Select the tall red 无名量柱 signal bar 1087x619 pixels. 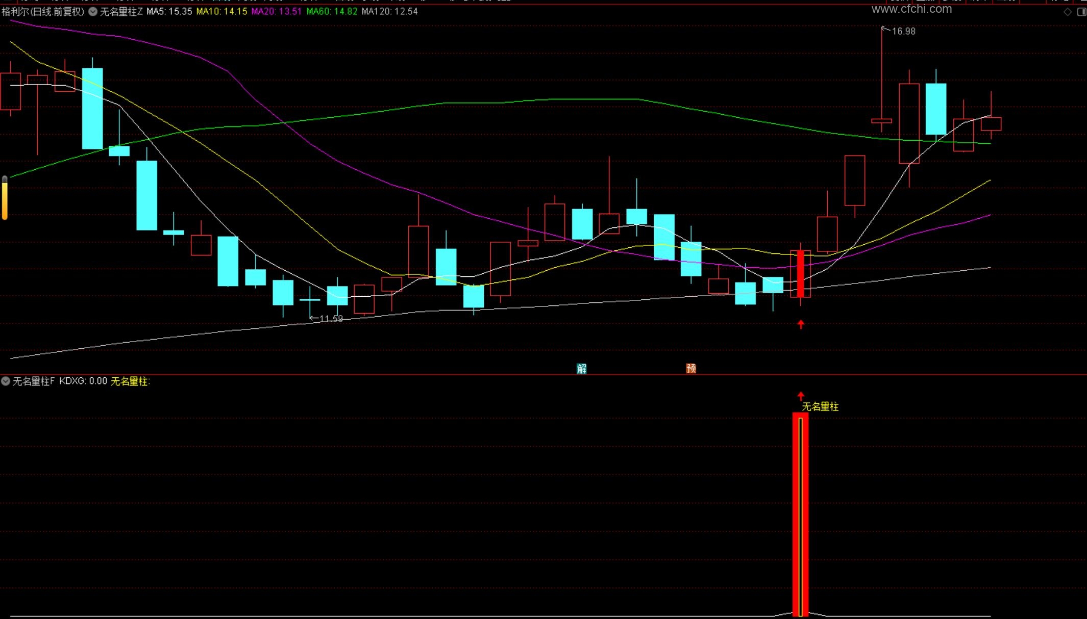coord(800,515)
